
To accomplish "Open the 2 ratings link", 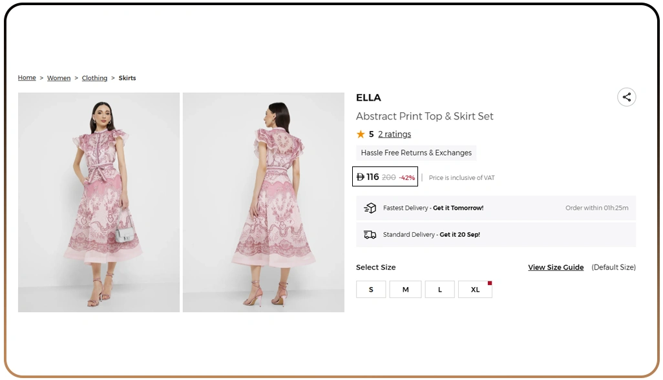I will [x=394, y=134].
